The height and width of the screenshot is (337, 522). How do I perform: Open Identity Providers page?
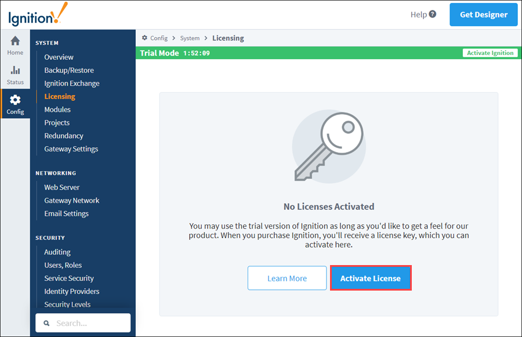coord(72,291)
